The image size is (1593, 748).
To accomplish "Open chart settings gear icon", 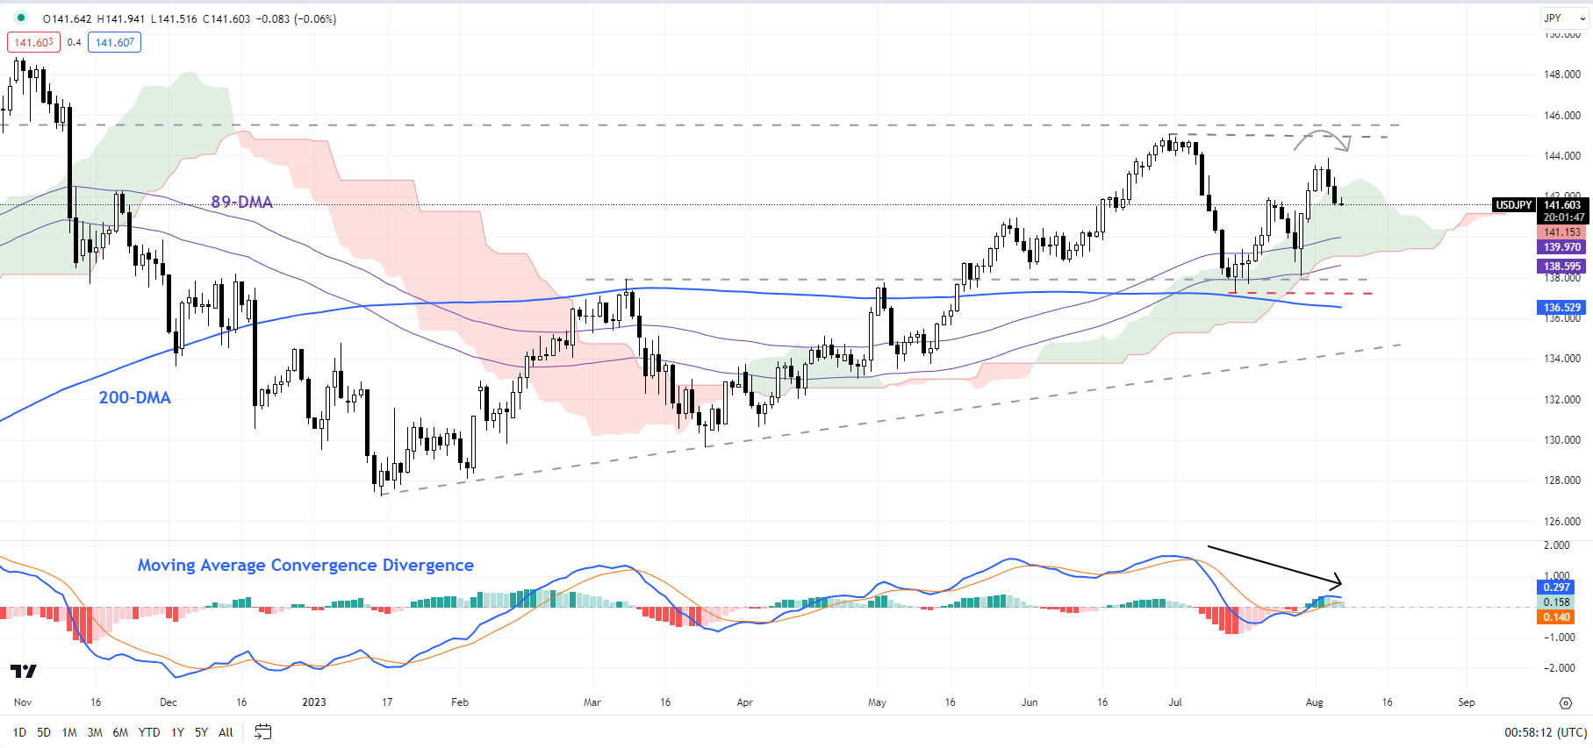I will 1566,702.
